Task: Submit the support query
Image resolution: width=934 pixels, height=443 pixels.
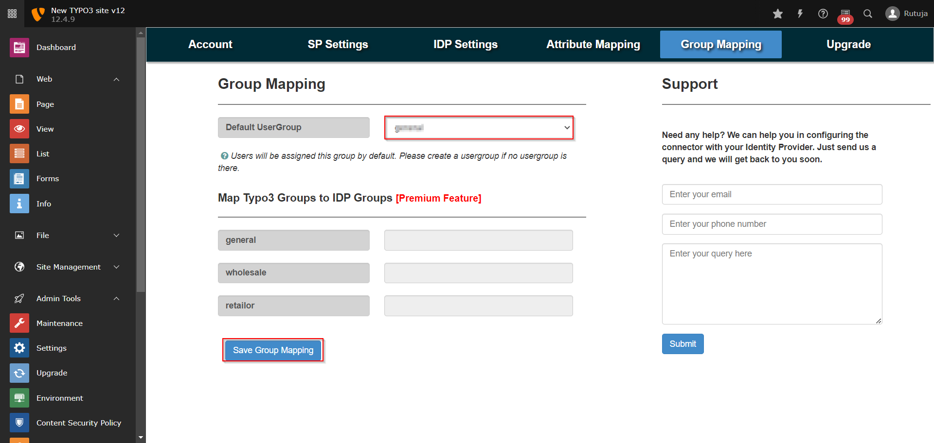Action: [x=683, y=344]
